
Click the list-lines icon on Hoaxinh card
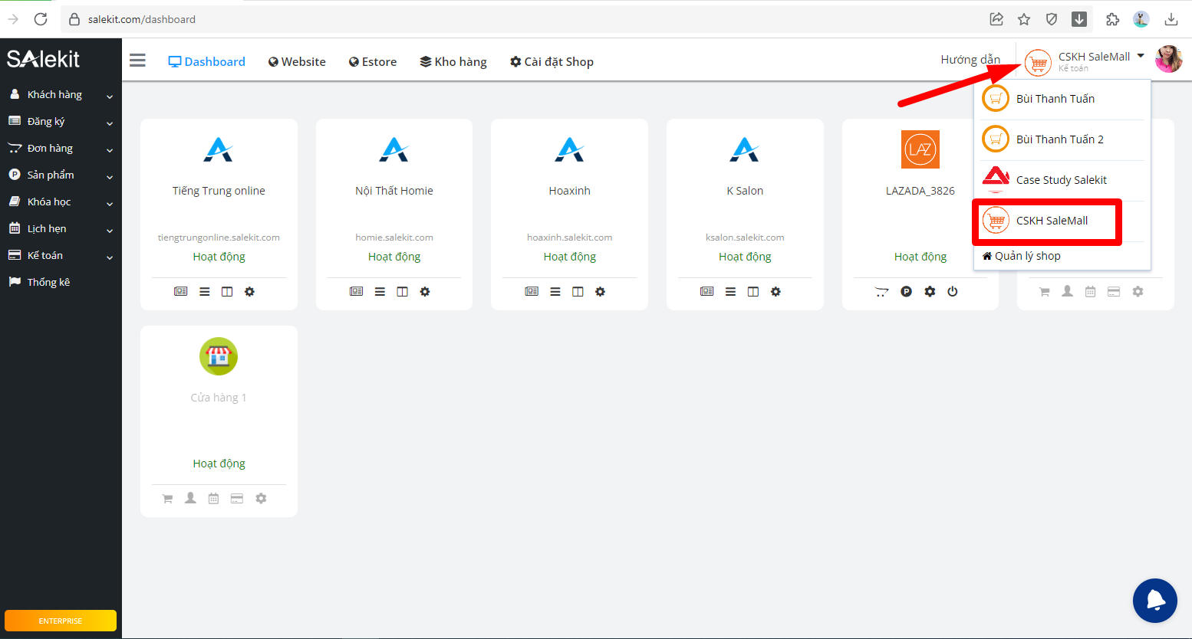pos(555,291)
